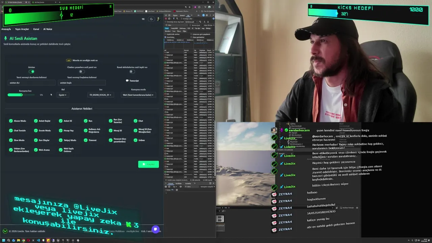Viewport: 432px width, 243px height.
Task: Open the Rol dropdown showing Egoist
Action: (63, 95)
